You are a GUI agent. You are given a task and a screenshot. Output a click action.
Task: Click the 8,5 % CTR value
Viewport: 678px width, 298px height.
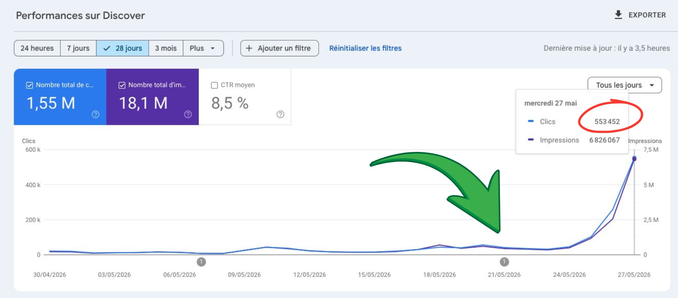[x=230, y=103]
